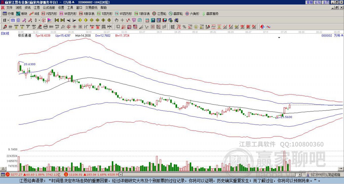Screen dimensions: 344x184
Task: Open 赢家服务 with the dollar icon
Action: (210, 13)
